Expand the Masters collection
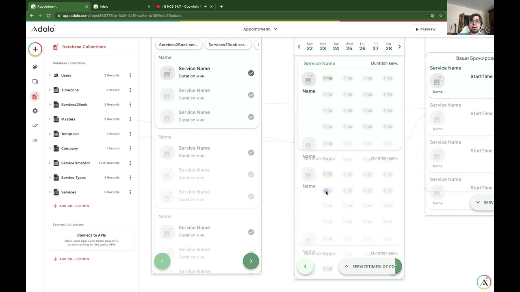The width and height of the screenshot is (520, 292). point(50,119)
